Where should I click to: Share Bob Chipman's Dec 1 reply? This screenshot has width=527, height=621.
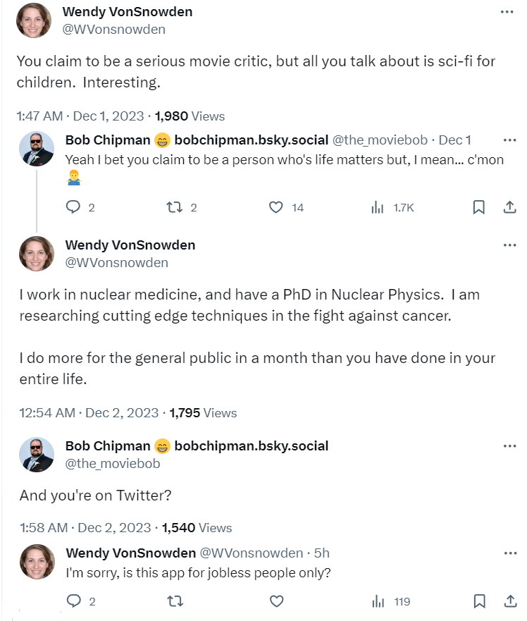point(509,207)
